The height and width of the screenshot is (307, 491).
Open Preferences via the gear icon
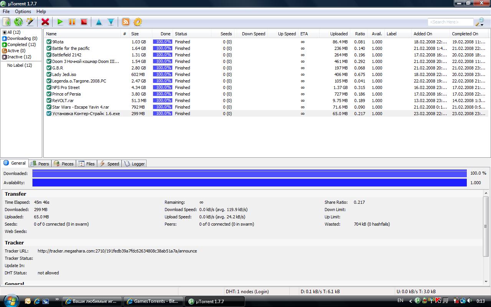[x=138, y=22]
